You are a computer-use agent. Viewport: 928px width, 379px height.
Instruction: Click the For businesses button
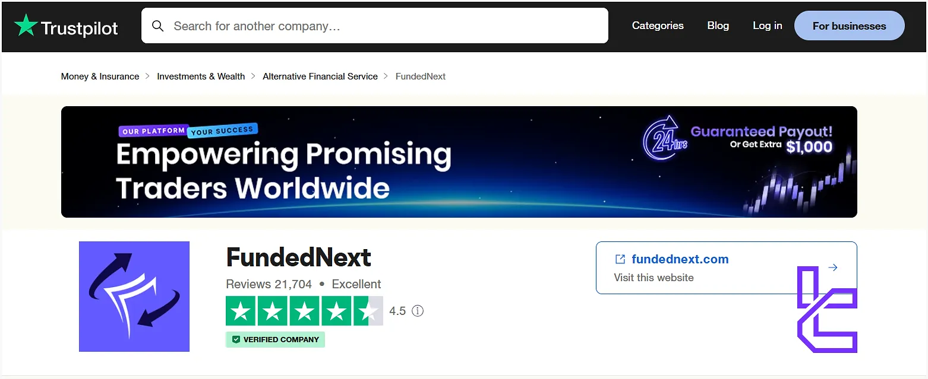pyautogui.click(x=849, y=26)
